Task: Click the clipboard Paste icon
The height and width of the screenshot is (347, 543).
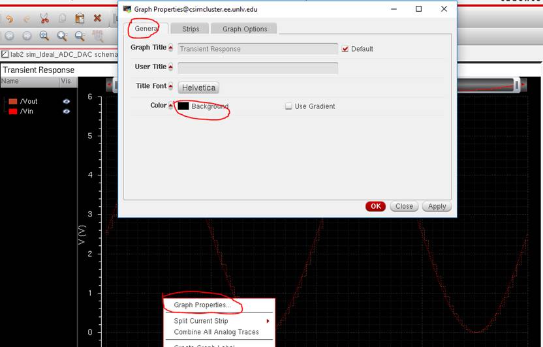Action: coord(80,18)
